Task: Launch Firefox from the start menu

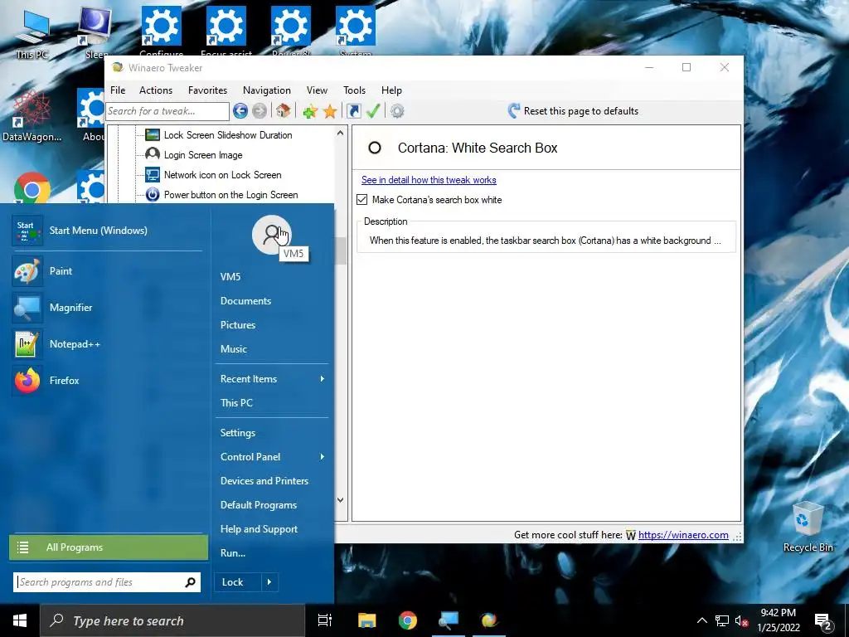Action: point(107,380)
